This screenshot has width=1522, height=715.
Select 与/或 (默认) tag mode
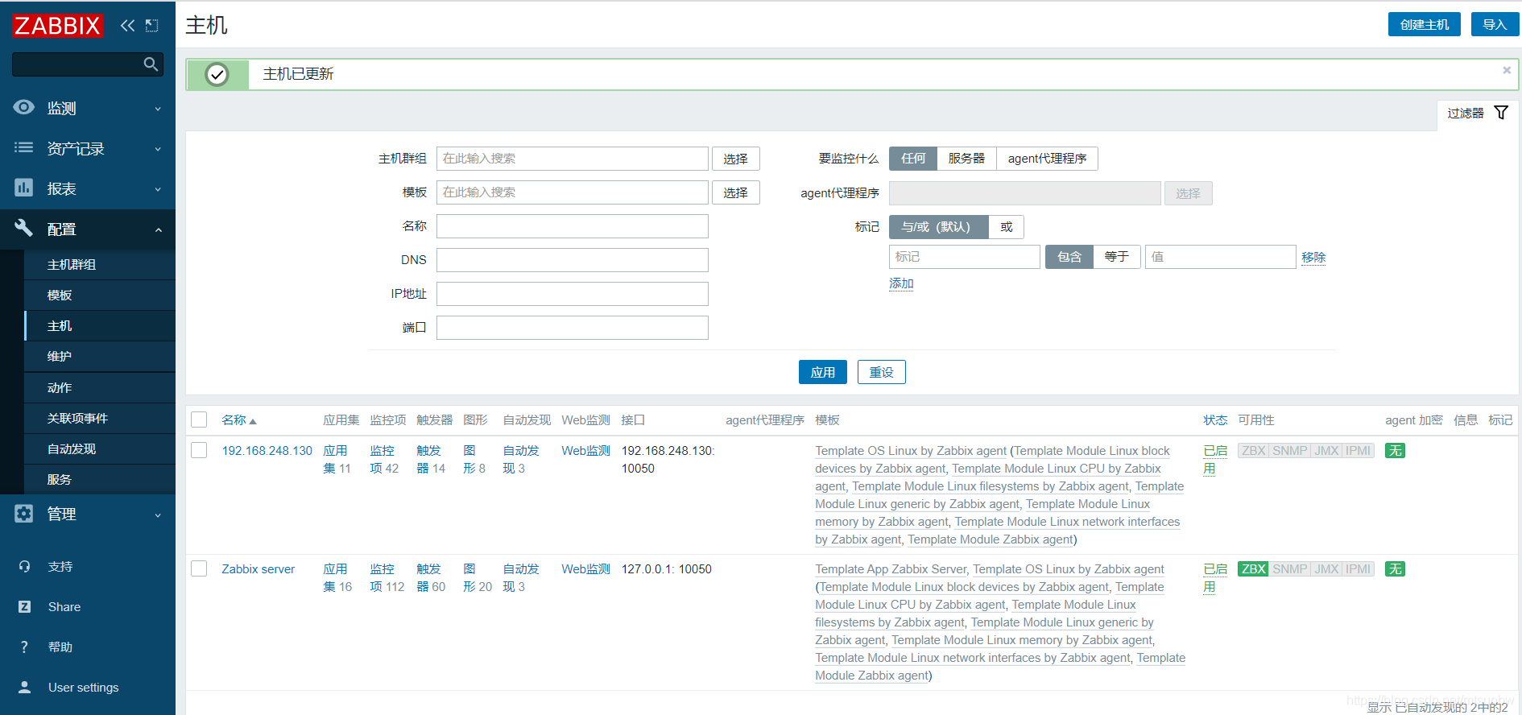(938, 227)
